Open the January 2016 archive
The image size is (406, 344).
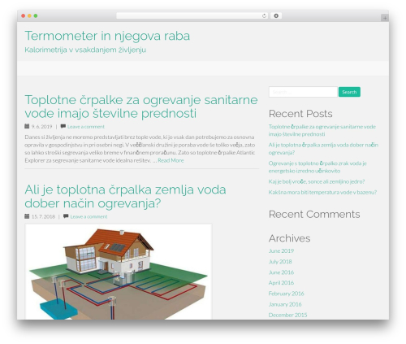285,304
